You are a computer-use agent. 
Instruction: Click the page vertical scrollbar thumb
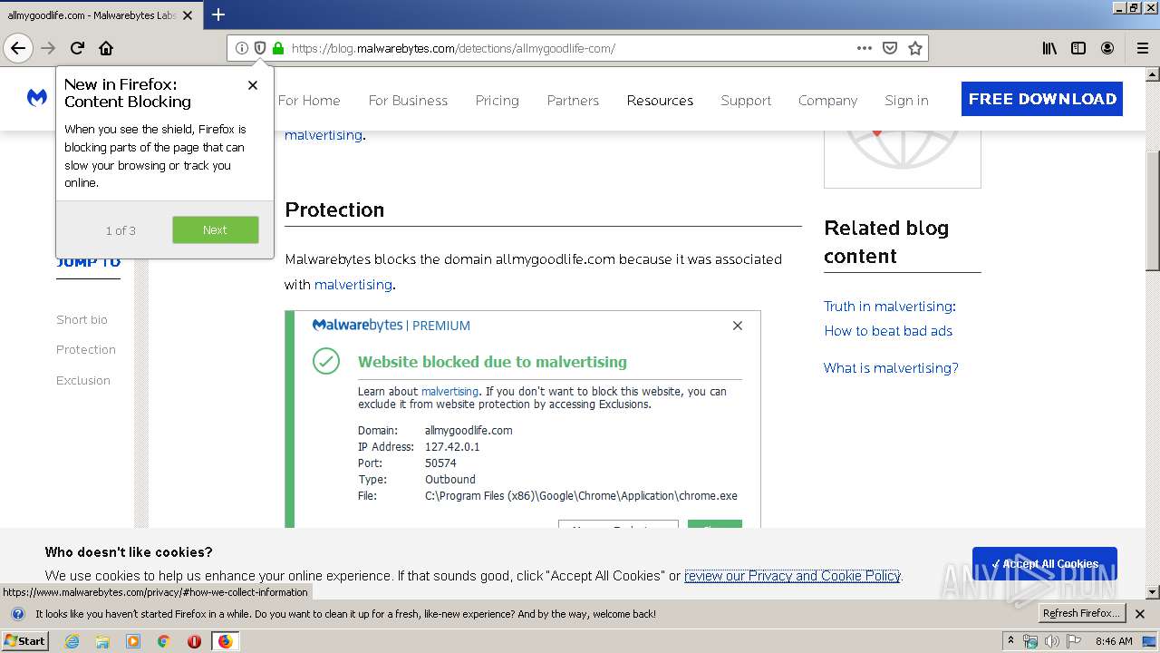1153,210
